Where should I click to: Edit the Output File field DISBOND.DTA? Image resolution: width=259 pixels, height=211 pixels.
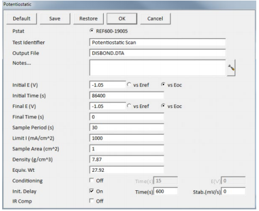[x=157, y=53]
